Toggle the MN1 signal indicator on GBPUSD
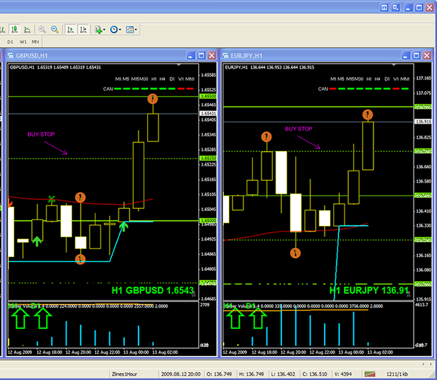Image resolution: width=437 pixels, height=380 pixels. [189, 89]
